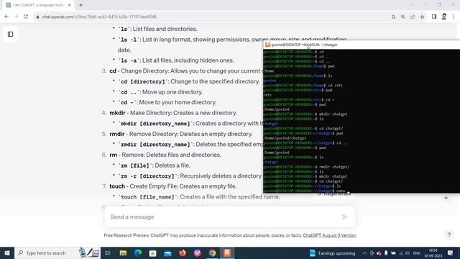
Task: Click 'cd [directory]' list item text
Action: tap(189, 81)
